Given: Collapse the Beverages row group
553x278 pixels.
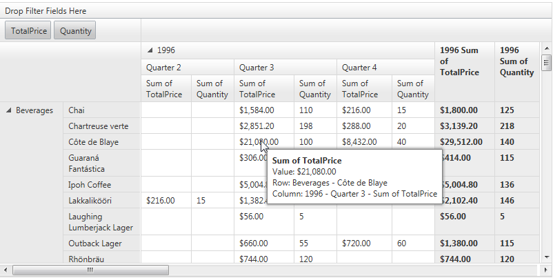Looking at the screenshot, I should pos(10,110).
